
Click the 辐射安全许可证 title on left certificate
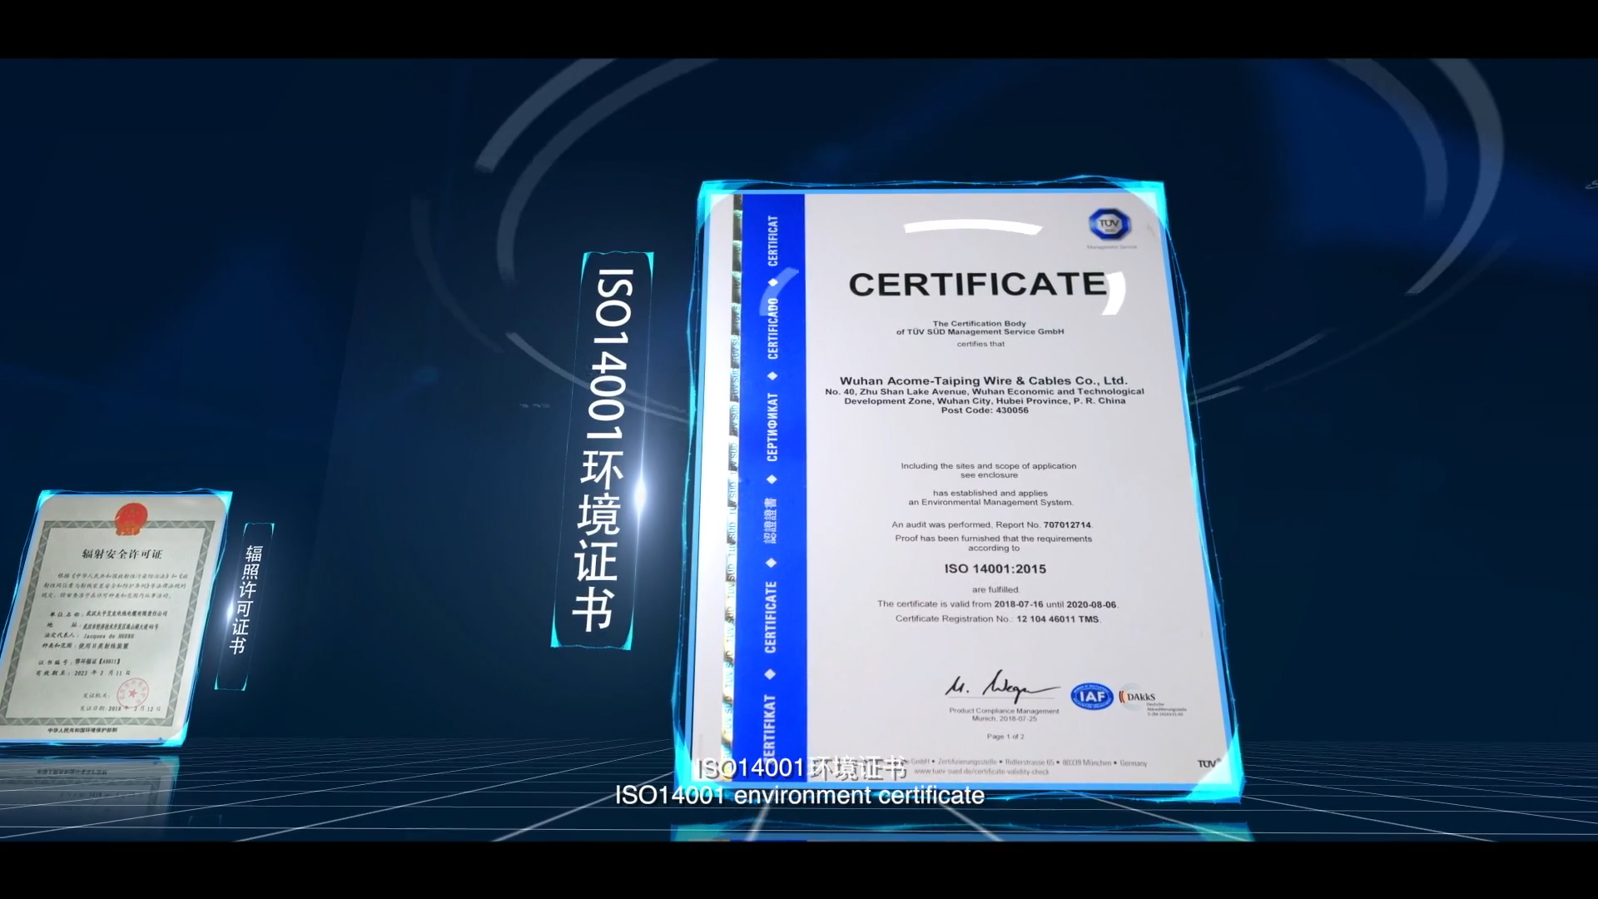[x=122, y=554]
